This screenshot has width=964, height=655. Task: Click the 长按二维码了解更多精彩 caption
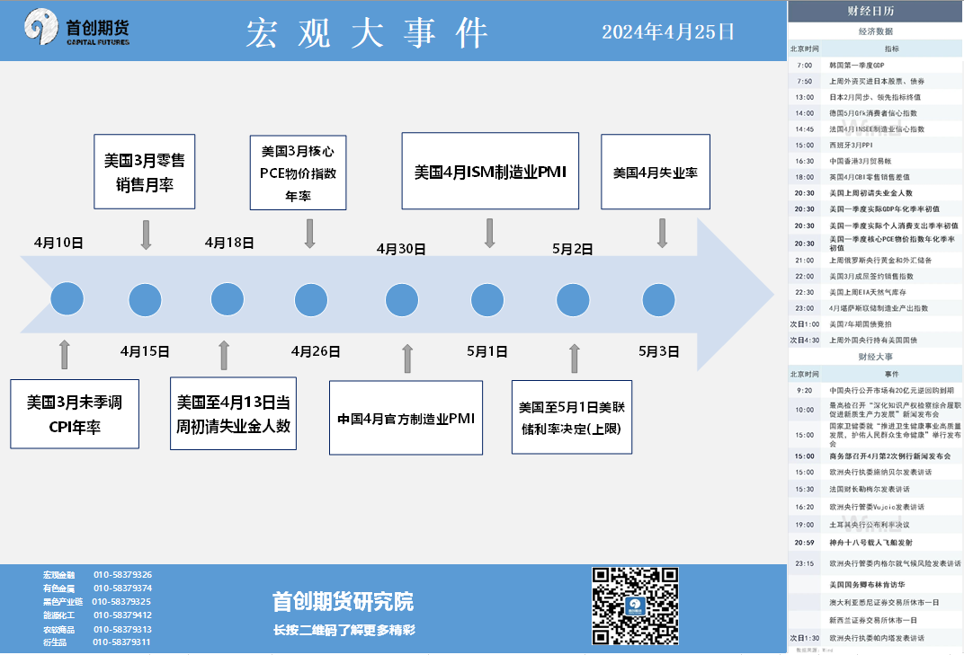(x=344, y=631)
